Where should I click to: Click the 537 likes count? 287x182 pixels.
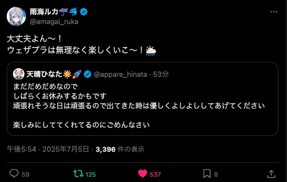(155, 174)
